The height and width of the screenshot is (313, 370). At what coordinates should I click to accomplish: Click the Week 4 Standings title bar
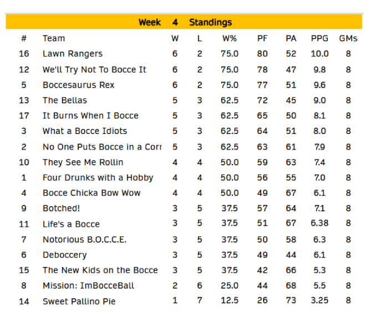point(185,22)
